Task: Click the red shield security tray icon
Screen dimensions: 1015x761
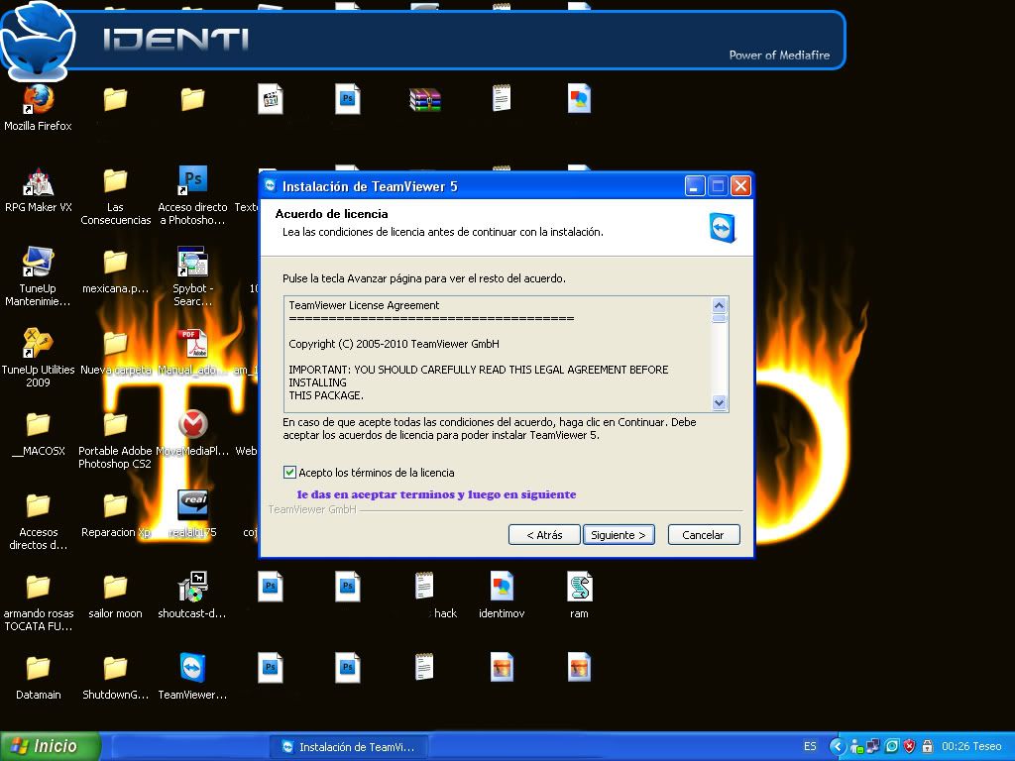Action: tap(909, 746)
